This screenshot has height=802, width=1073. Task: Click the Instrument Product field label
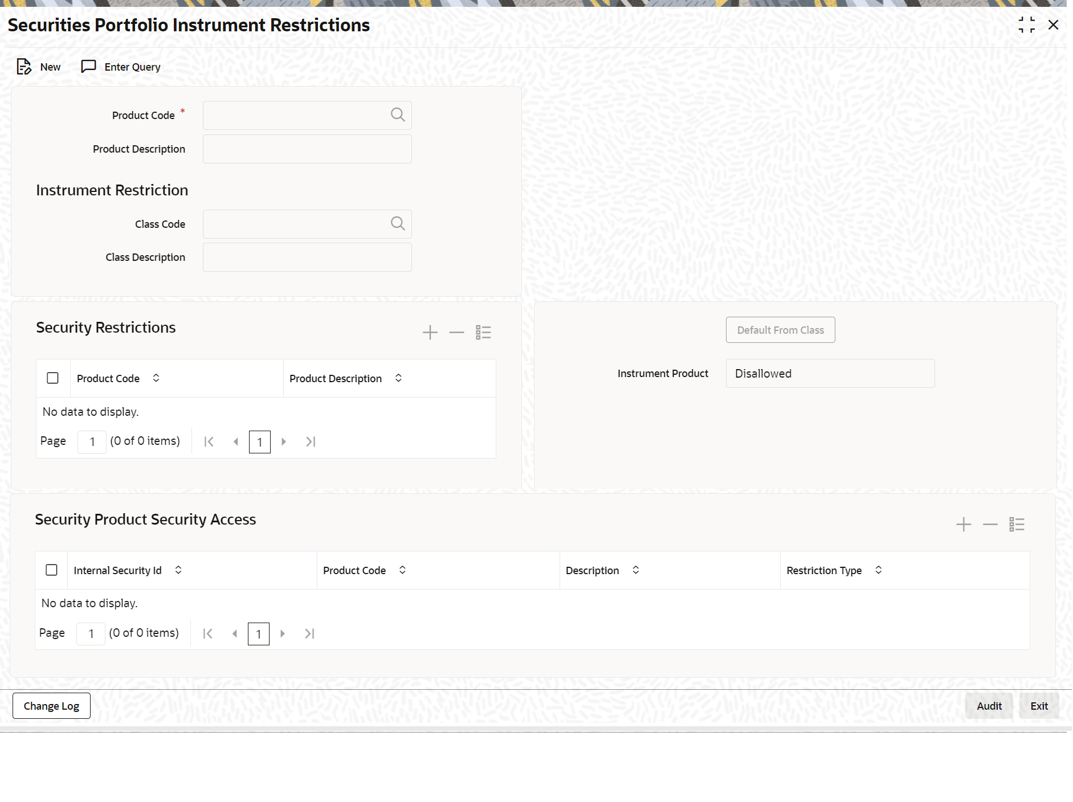point(663,374)
